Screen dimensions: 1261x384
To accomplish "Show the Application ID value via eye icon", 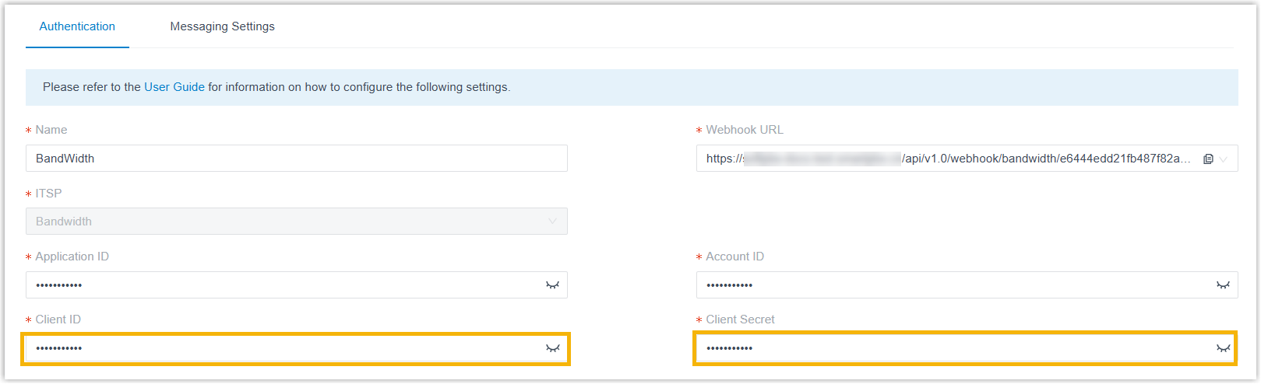I will coord(553,285).
